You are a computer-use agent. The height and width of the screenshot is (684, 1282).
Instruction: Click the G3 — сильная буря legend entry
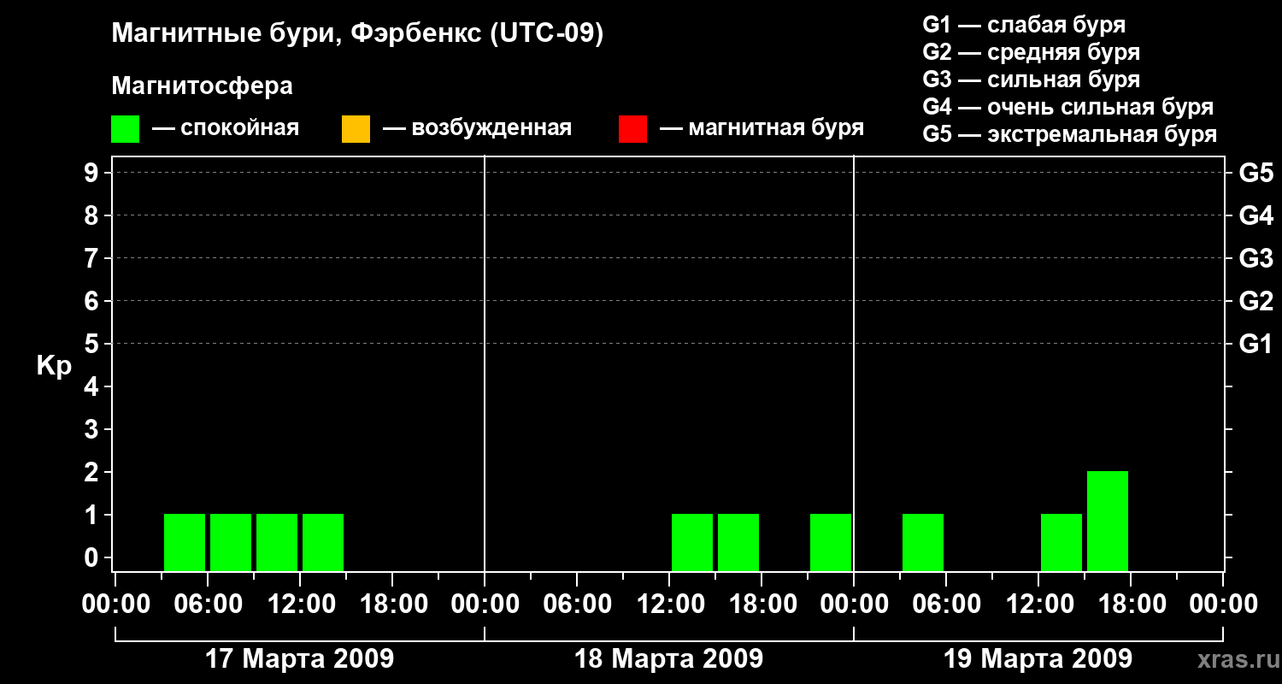point(1031,80)
